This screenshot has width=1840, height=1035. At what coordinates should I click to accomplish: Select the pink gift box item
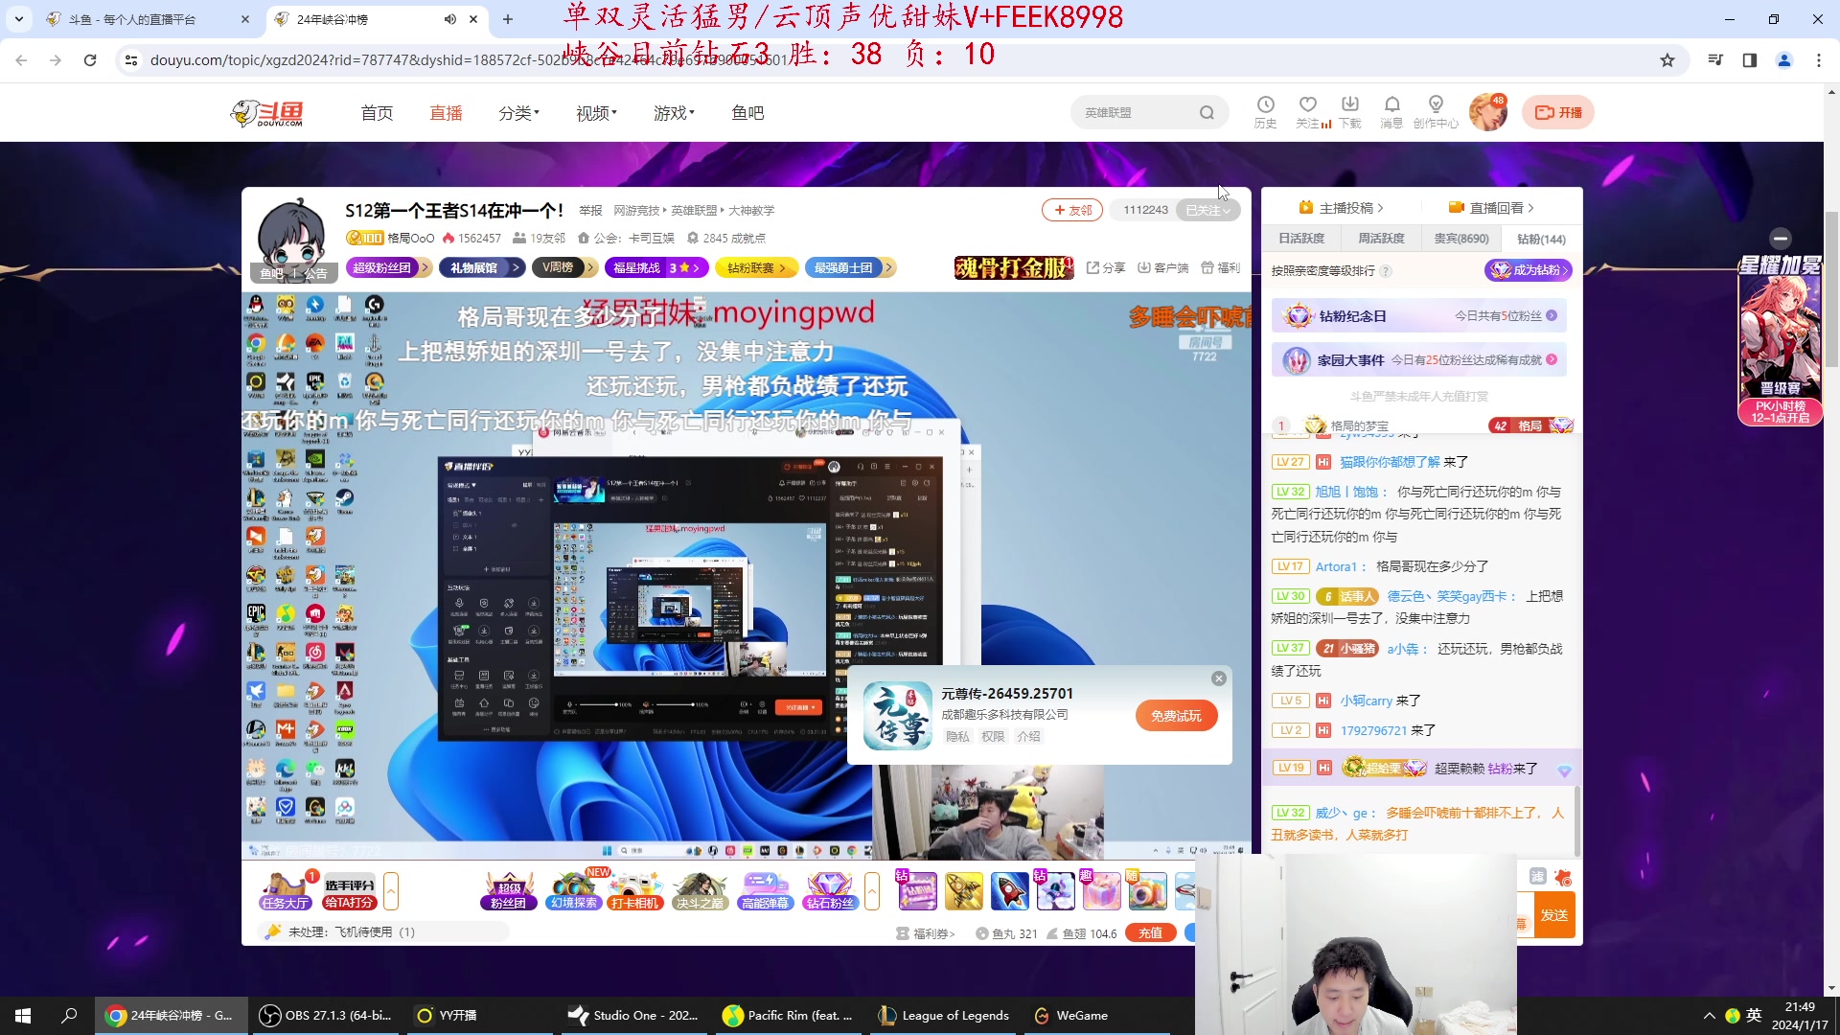pos(1101,890)
